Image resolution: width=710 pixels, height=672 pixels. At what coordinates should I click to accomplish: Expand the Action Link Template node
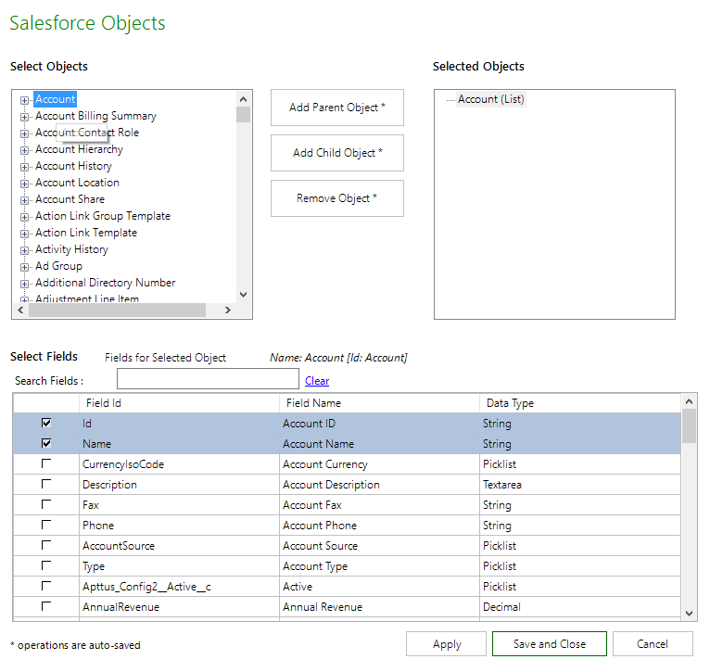click(24, 234)
